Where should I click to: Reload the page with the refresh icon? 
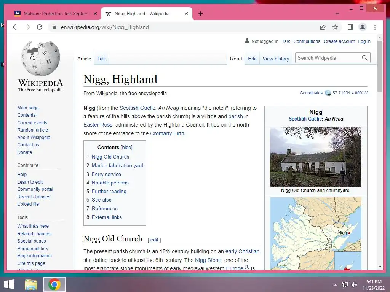[40, 27]
